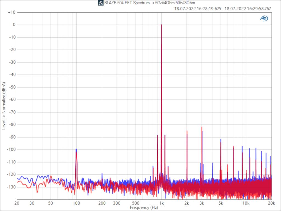Image resolution: width=281 pixels, height=211 pixels.
Task: Click the 100 Hz hum peak
Action: (76, 150)
